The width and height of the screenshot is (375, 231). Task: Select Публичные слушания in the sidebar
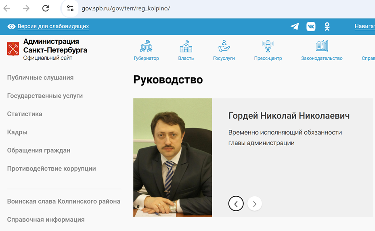[x=40, y=77]
